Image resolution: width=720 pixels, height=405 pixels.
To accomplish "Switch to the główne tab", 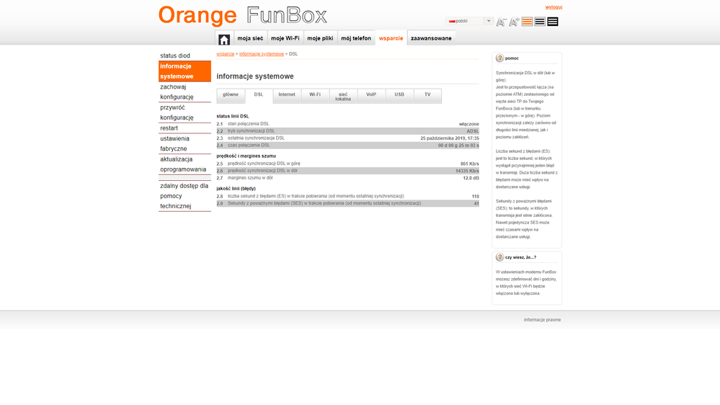I will click(x=231, y=96).
